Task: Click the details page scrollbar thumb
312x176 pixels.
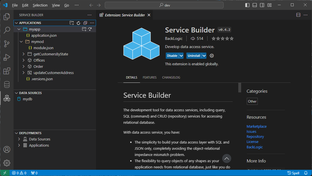Action: point(239,88)
